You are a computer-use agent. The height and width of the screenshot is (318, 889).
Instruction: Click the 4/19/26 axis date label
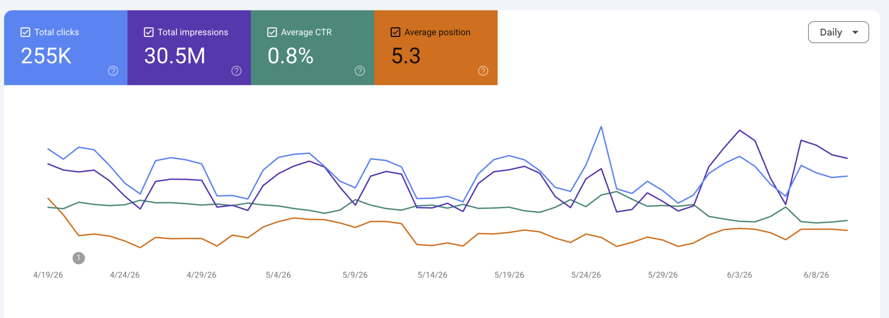pyautogui.click(x=48, y=275)
